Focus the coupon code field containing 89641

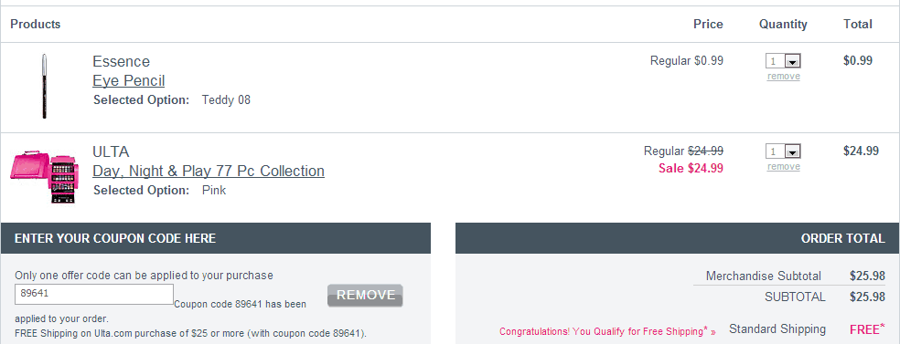click(x=94, y=294)
